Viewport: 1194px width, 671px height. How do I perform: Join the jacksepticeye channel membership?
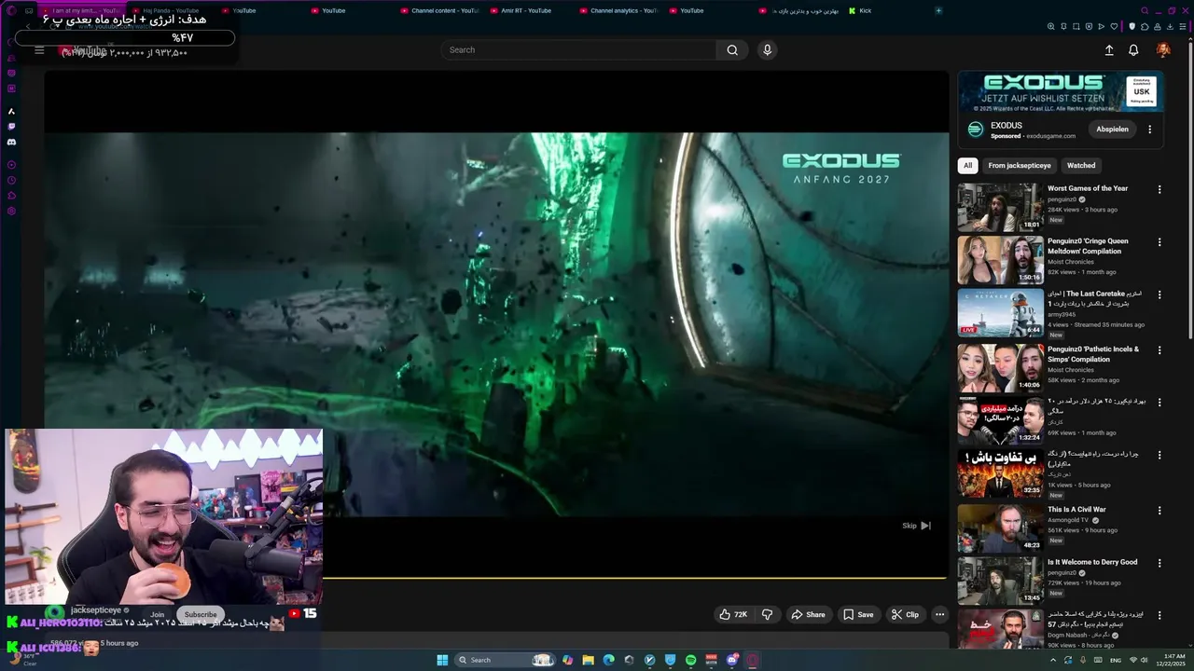[158, 614]
